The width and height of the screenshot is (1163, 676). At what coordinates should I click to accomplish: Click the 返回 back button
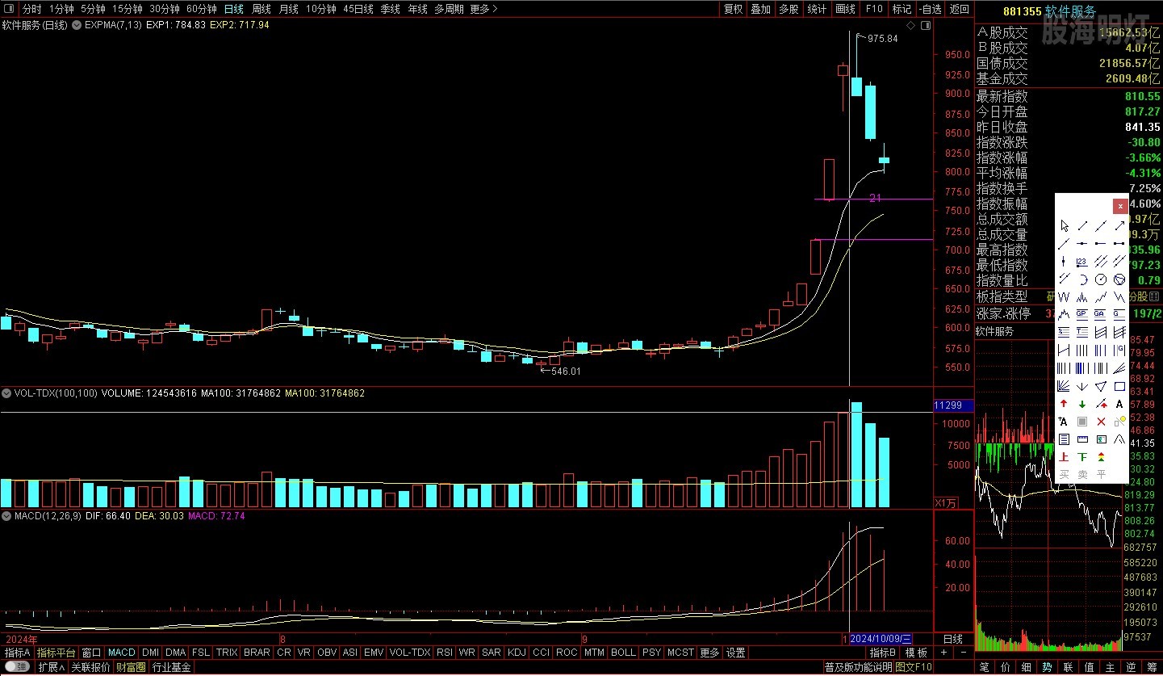pos(960,9)
